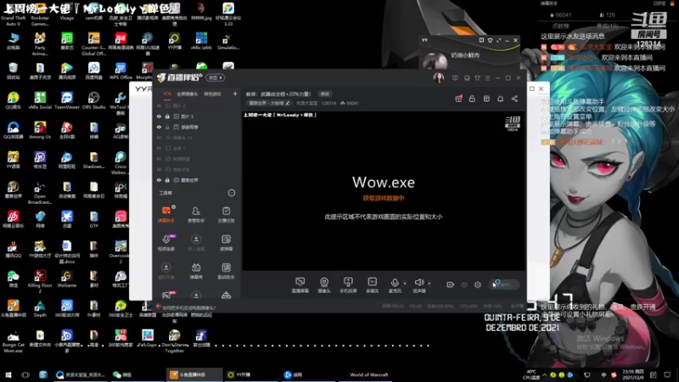
Task: Open the Windows Start menu
Action: click(x=8, y=374)
